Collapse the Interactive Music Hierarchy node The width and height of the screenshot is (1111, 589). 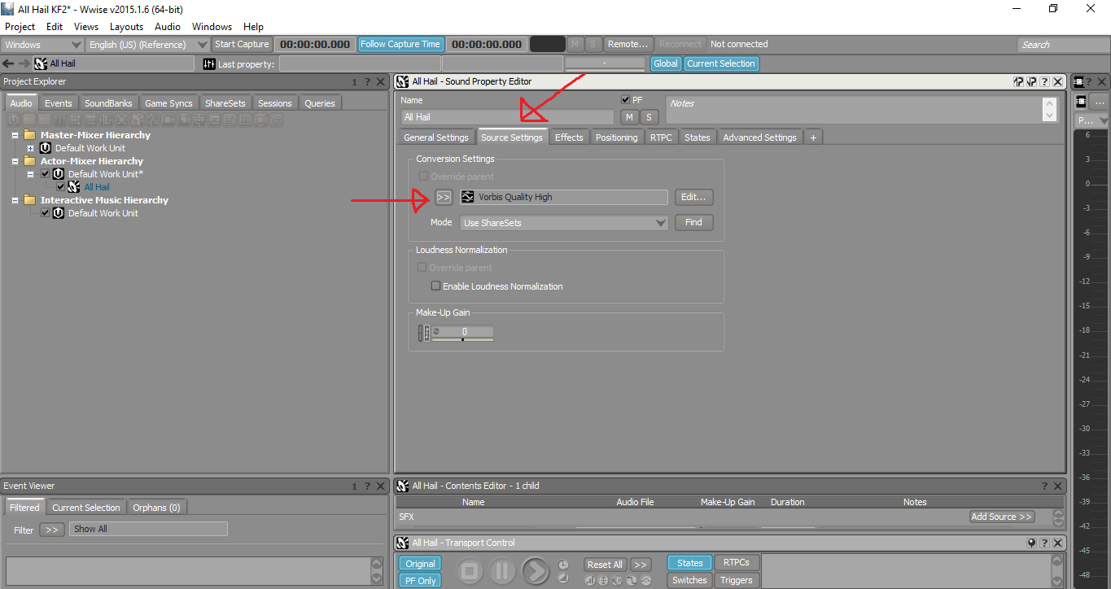click(x=15, y=200)
